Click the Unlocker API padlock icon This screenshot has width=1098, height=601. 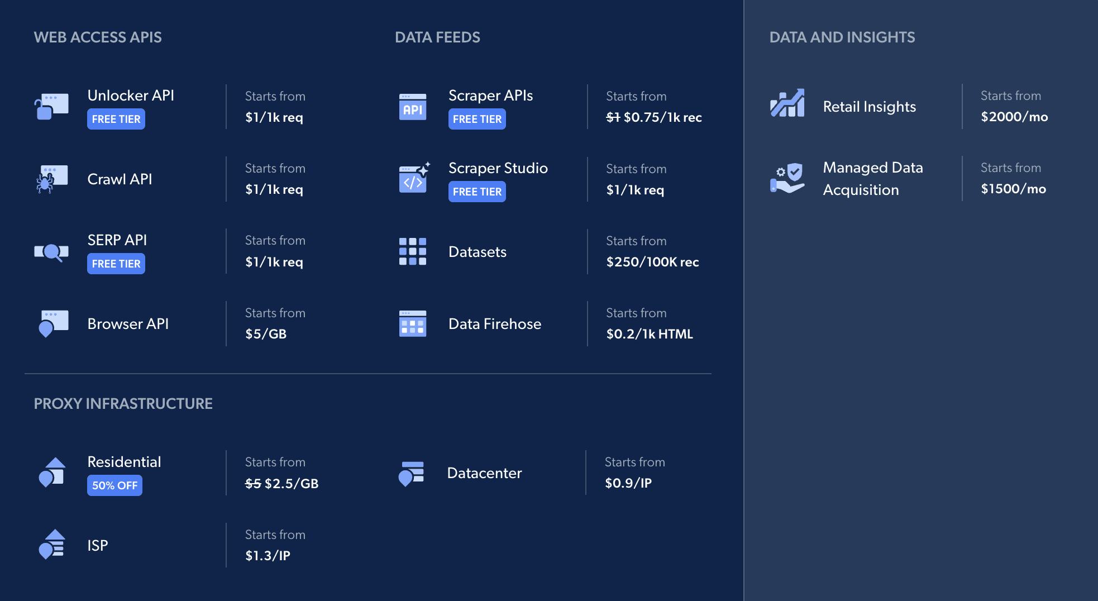[51, 107]
